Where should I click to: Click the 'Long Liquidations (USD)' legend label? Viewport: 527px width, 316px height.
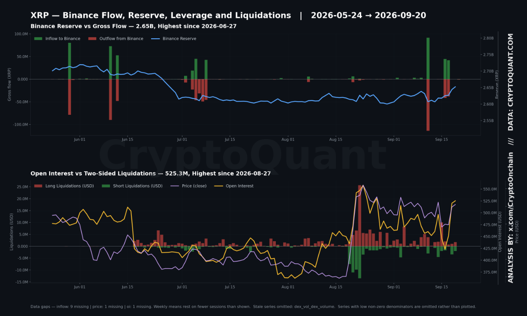[70, 186]
